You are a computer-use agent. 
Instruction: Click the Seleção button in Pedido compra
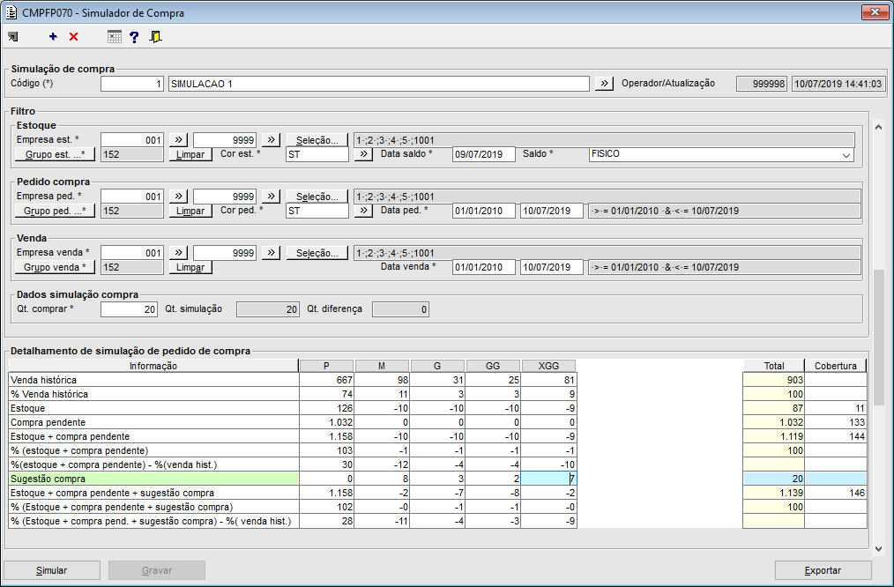[317, 196]
